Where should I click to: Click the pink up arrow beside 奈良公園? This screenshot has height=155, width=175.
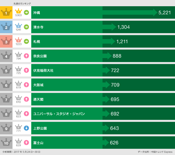[x=26, y=56]
